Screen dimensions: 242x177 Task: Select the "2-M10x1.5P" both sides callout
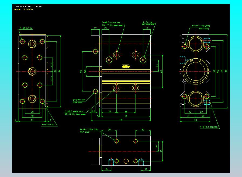(79, 100)
